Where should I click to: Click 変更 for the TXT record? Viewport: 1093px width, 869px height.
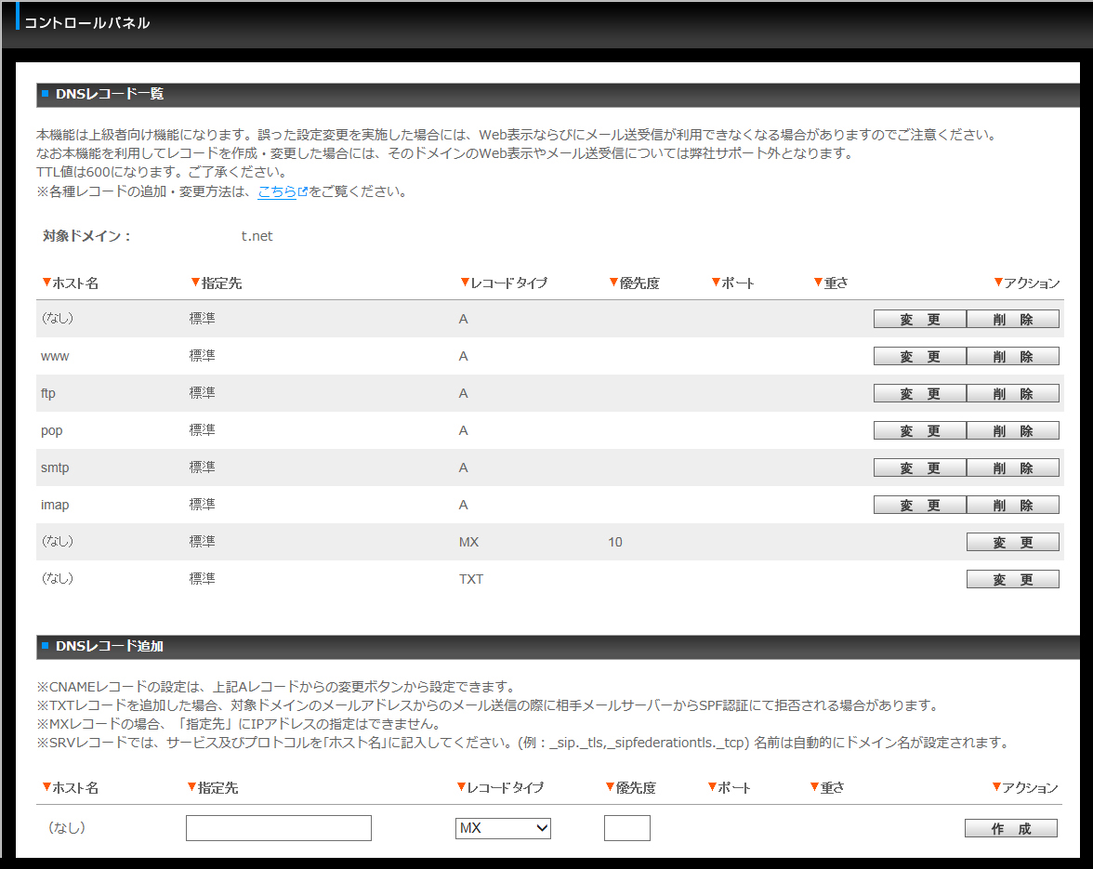(x=1012, y=580)
